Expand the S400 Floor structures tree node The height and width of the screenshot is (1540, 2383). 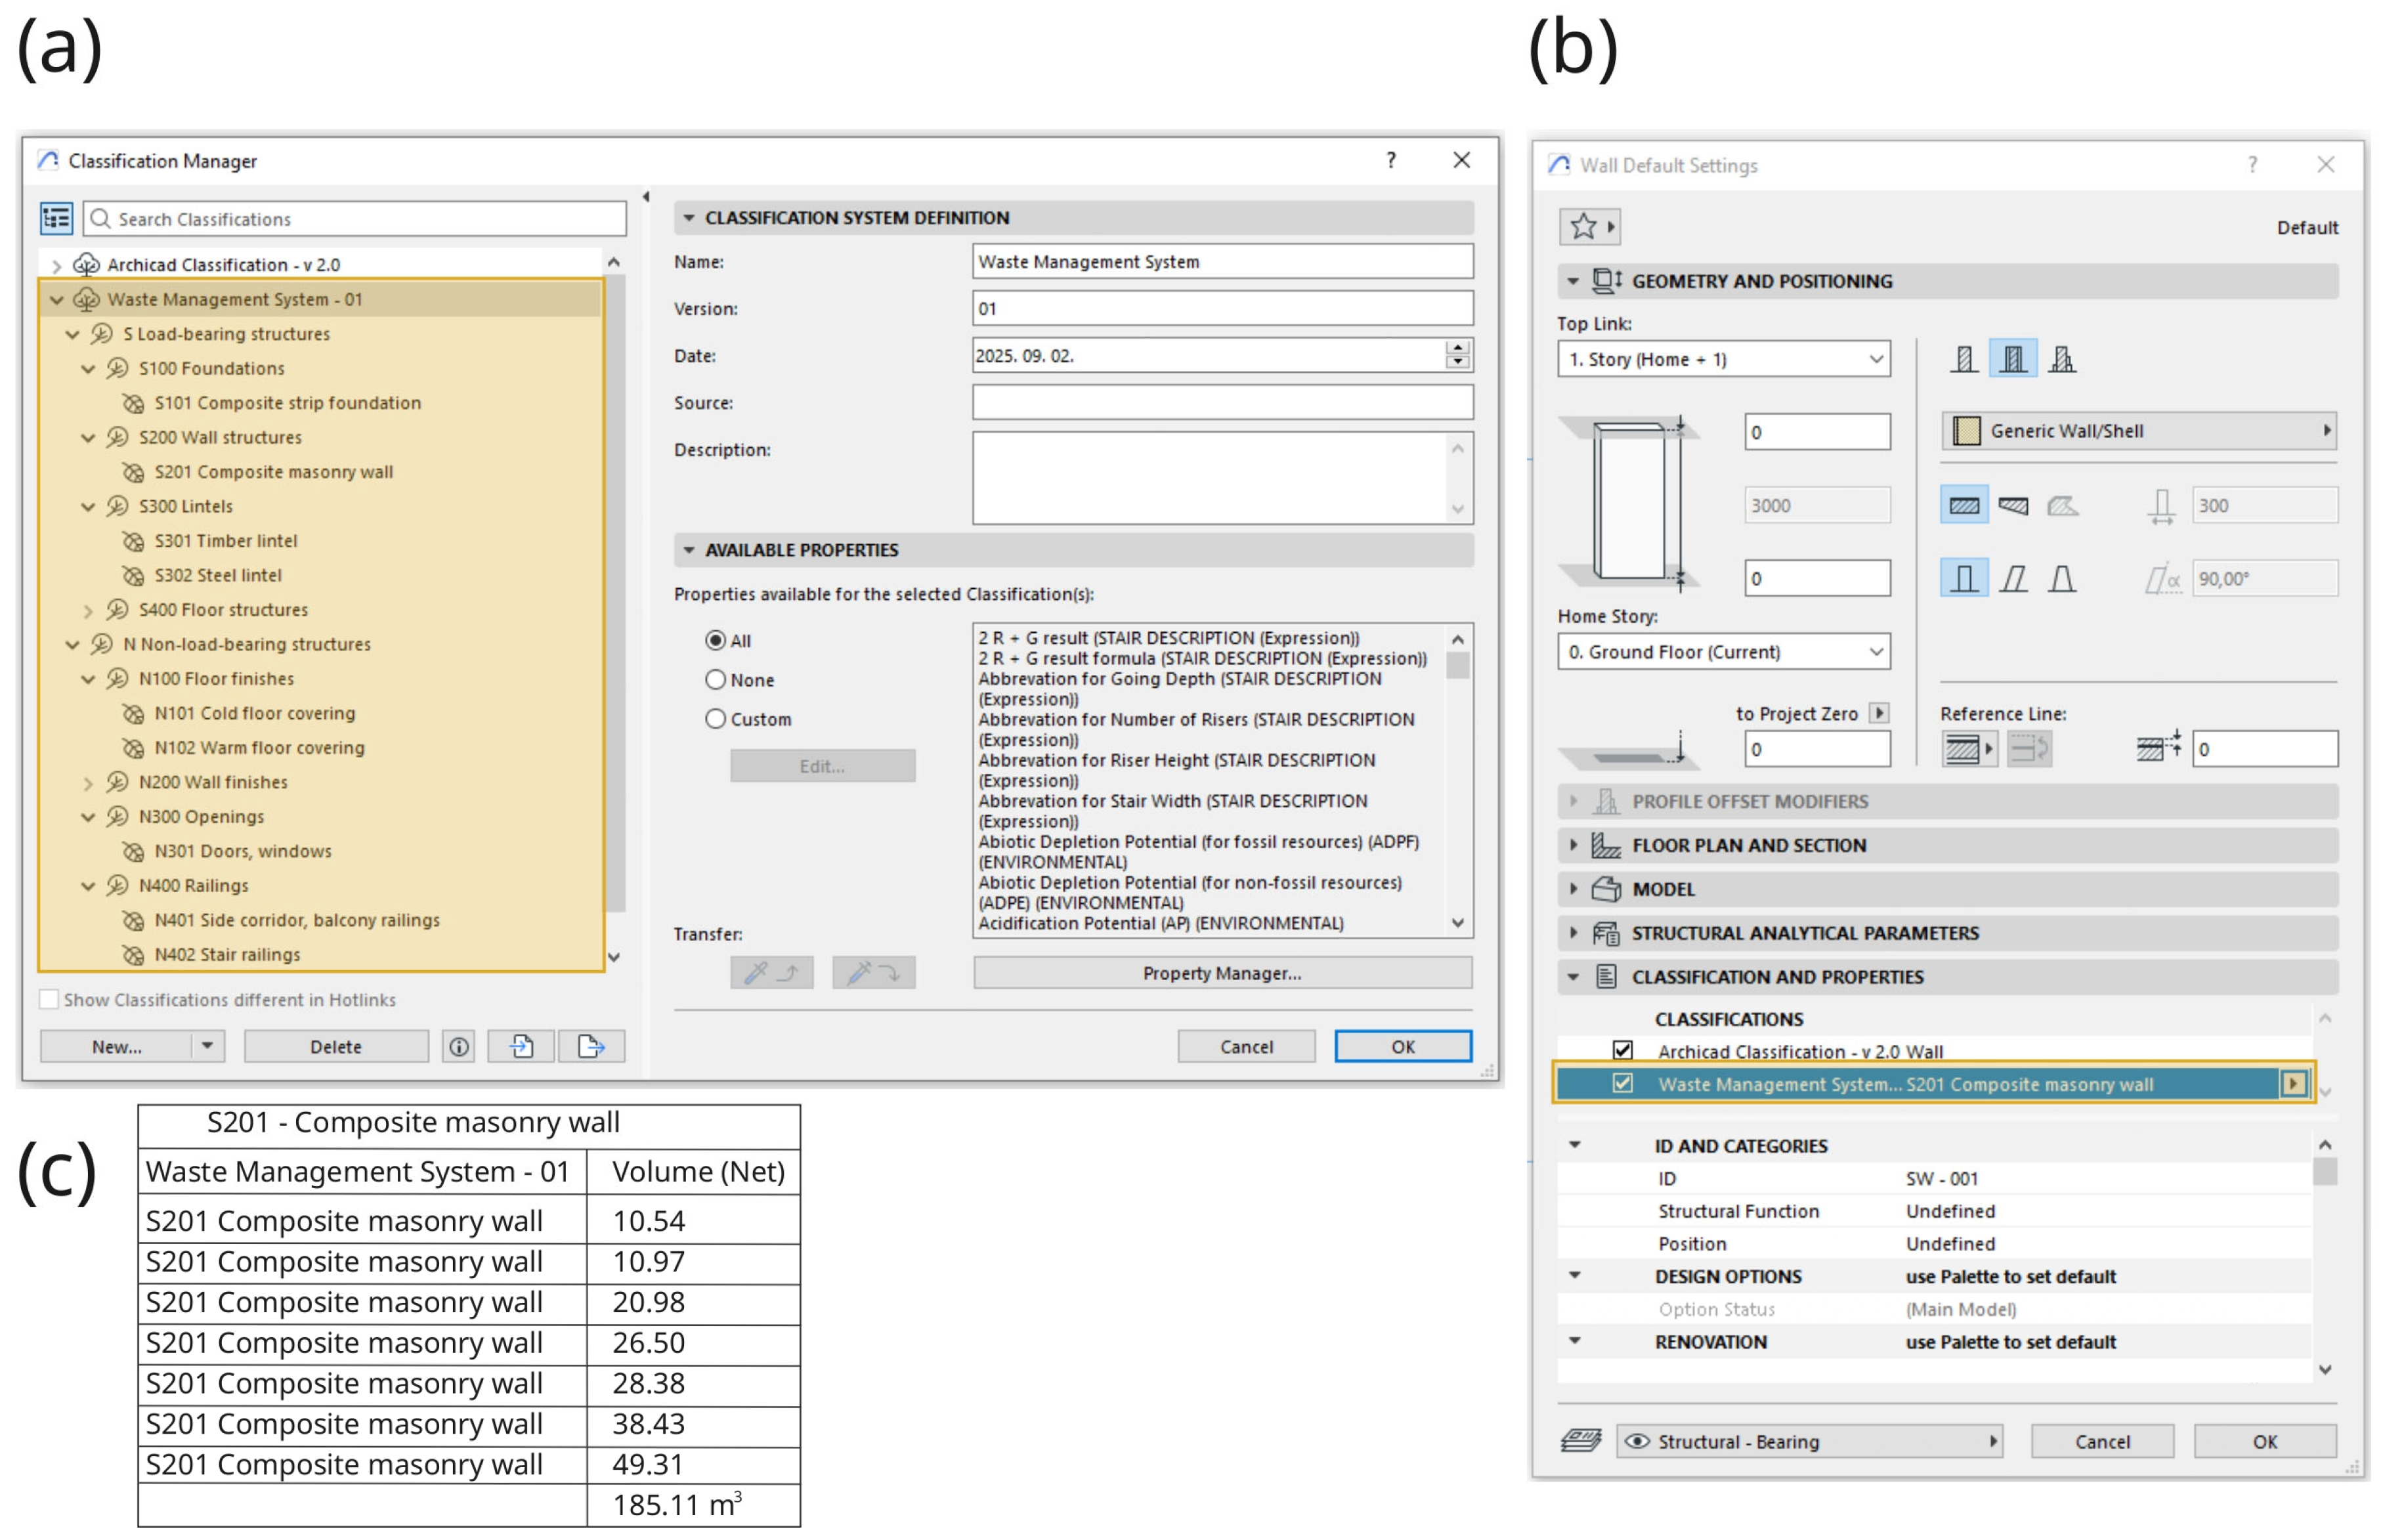click(88, 610)
